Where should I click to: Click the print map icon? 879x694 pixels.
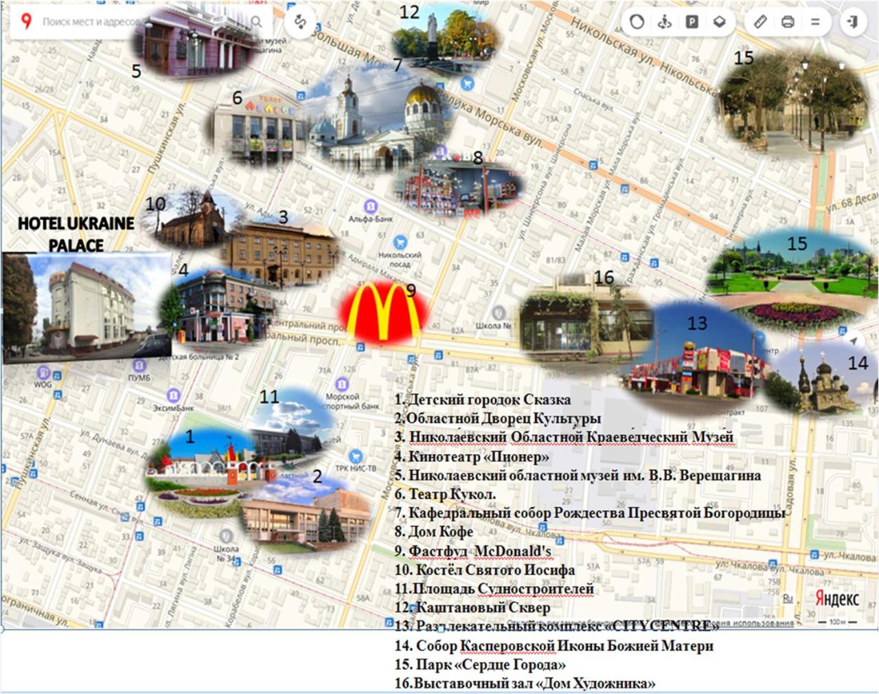tap(788, 22)
